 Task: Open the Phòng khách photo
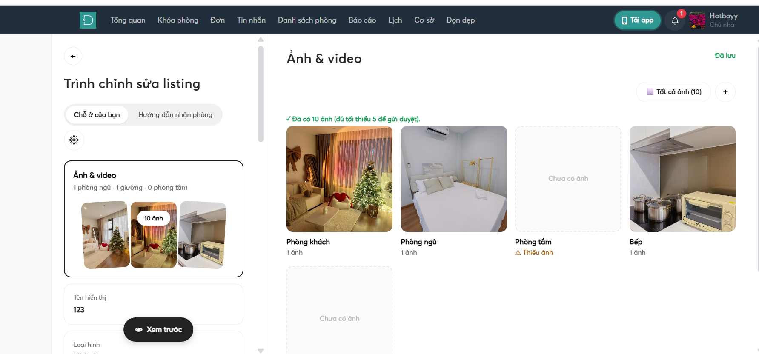point(339,179)
